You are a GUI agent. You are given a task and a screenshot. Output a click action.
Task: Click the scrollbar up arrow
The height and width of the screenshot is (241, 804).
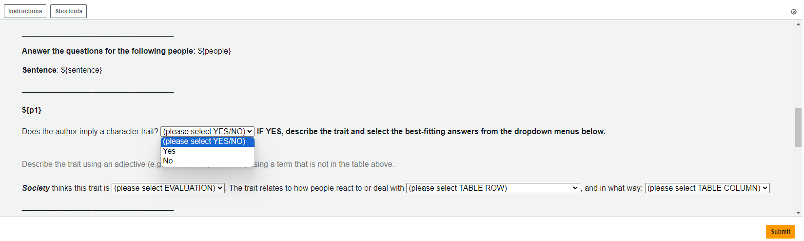click(799, 24)
